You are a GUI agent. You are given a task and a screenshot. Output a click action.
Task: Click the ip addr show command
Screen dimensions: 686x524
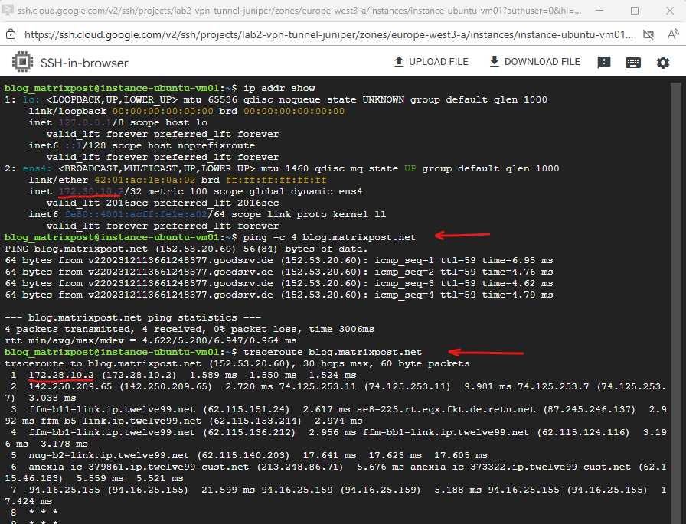tap(279, 88)
